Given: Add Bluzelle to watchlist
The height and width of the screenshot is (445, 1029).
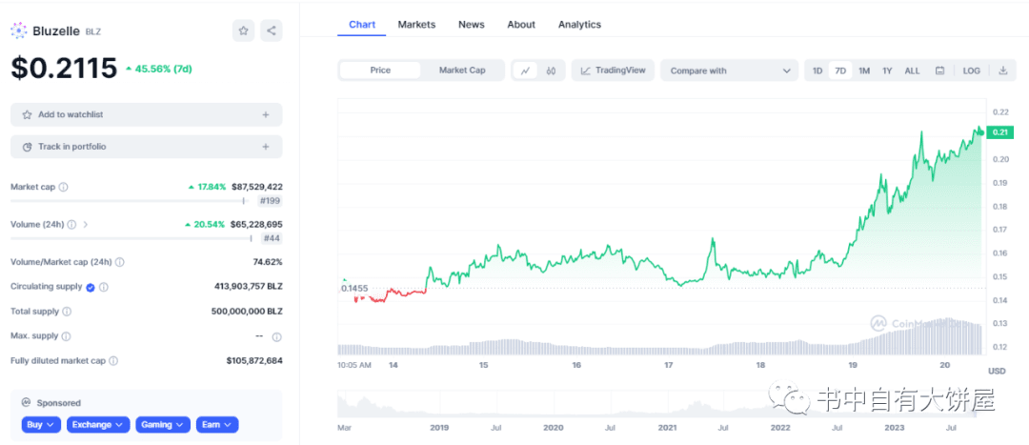Looking at the screenshot, I should 147,114.
